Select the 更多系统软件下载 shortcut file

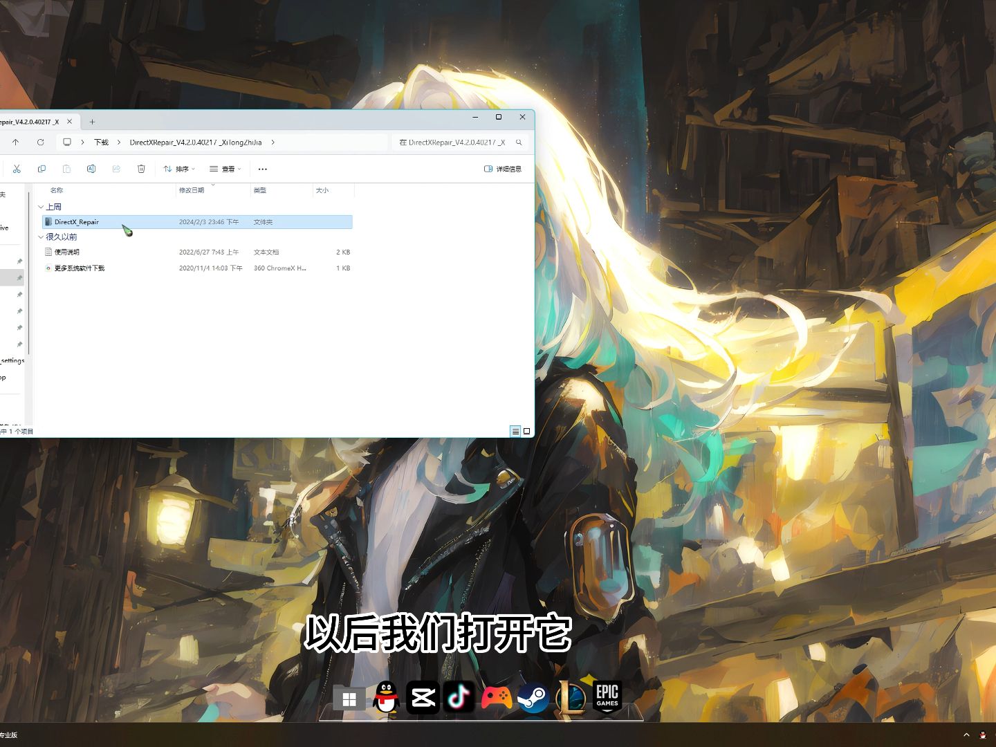click(197, 268)
